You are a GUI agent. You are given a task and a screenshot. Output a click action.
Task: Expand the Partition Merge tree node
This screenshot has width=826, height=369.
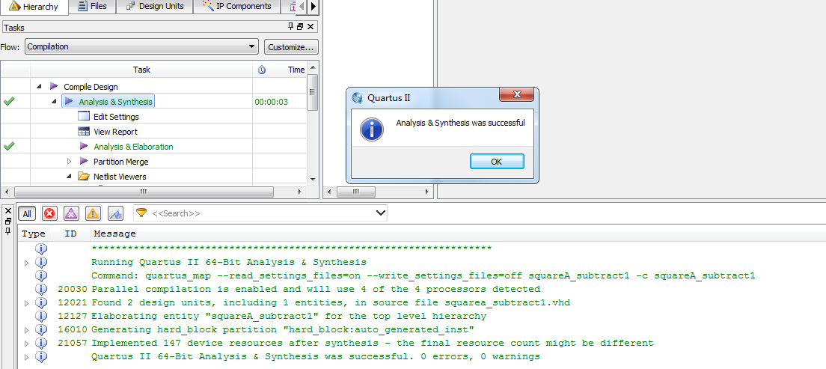(x=69, y=162)
